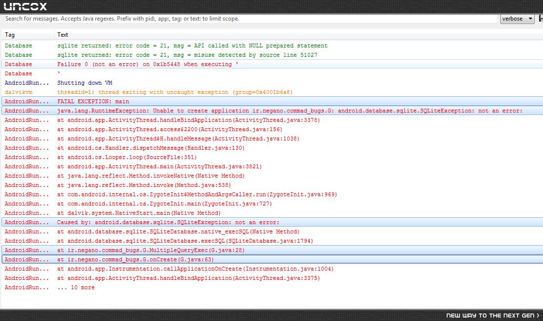Select the SQLiteDatabase.execSQL(SQLiteDatabase.java:1794) line

pos(272,241)
